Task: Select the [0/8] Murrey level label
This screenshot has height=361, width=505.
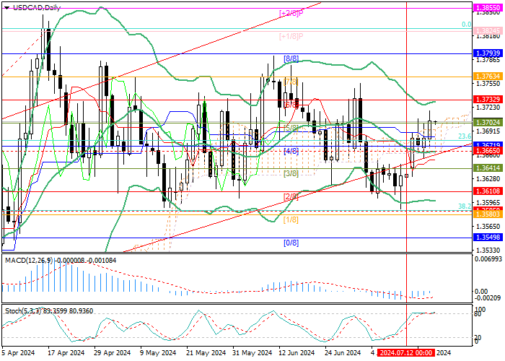Action: point(291,243)
